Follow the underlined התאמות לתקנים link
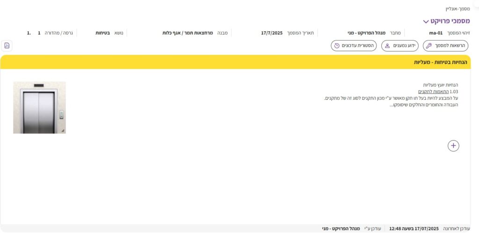The image size is (479, 233). (x=433, y=91)
